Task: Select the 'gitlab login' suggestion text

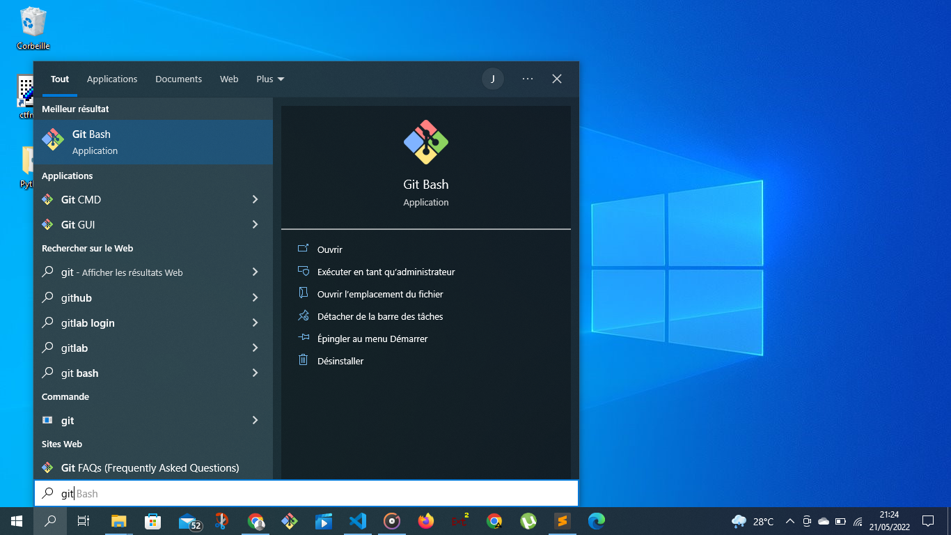Action: tap(88, 323)
